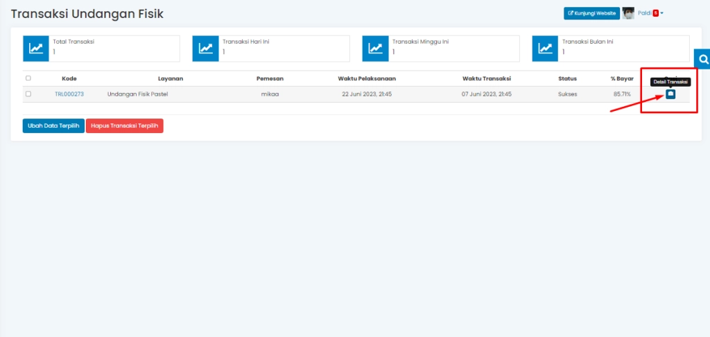Open the Detail Transaksi briefcase icon
The image size is (710, 337).
[x=670, y=94]
